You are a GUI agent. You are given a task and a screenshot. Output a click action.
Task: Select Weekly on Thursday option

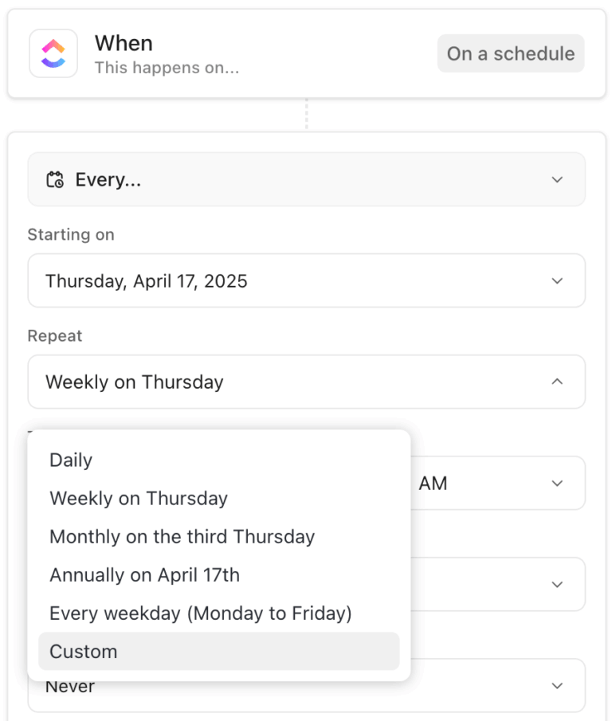pyautogui.click(x=138, y=498)
